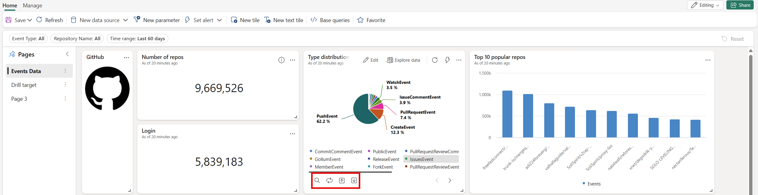The width and height of the screenshot is (758, 195).
Task: Click the search icon below the pie chart
Action: 317,181
